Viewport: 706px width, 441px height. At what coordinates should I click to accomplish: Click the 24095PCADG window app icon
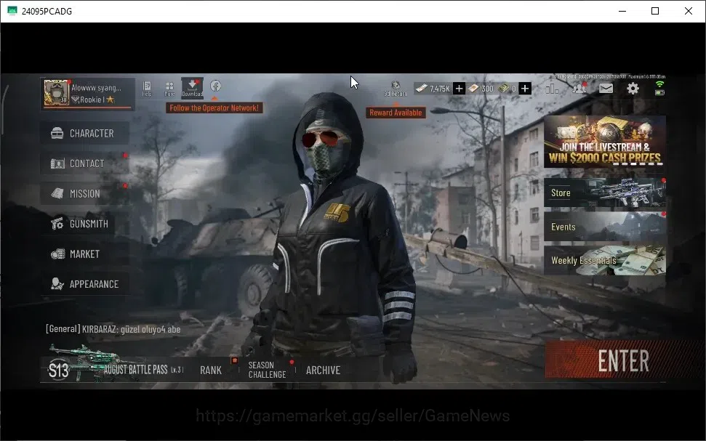pyautogui.click(x=12, y=11)
